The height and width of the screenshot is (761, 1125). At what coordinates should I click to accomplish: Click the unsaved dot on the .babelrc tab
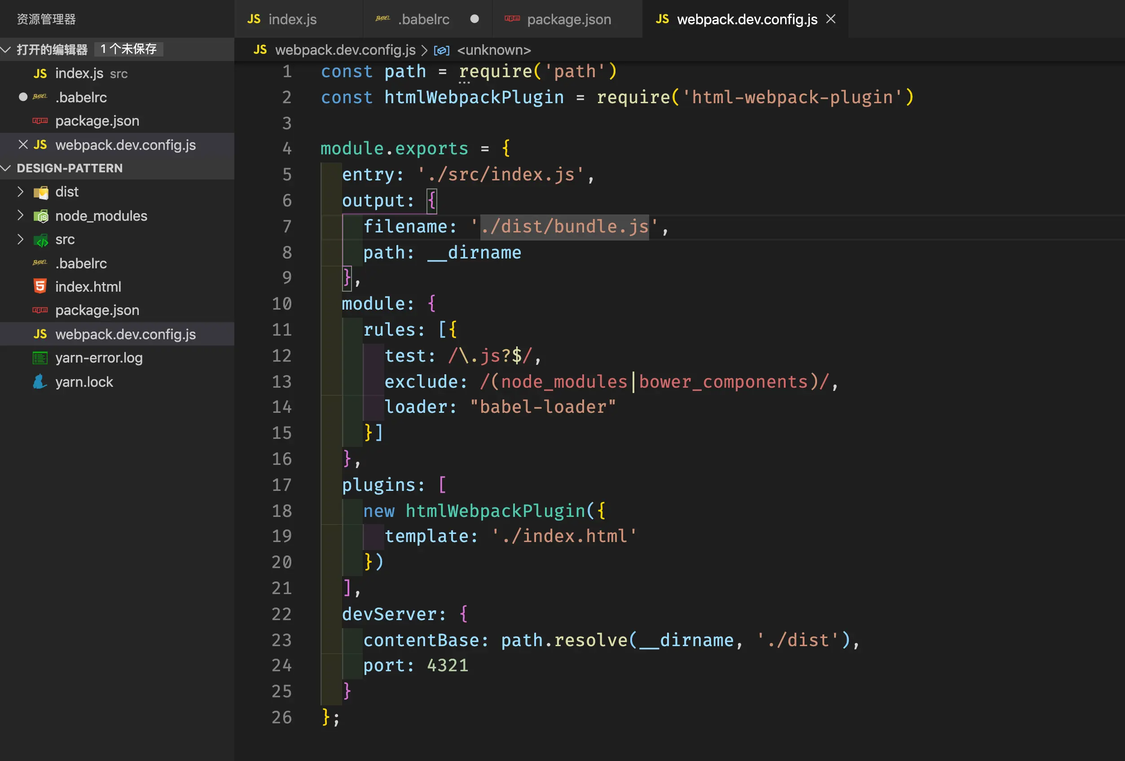[x=475, y=19]
